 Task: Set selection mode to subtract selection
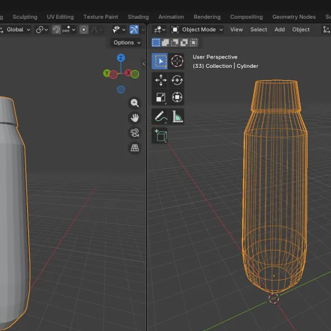tap(174, 42)
